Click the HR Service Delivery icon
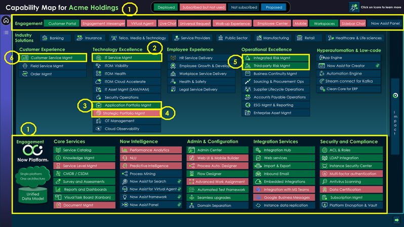The image size is (404, 227). click(173, 58)
